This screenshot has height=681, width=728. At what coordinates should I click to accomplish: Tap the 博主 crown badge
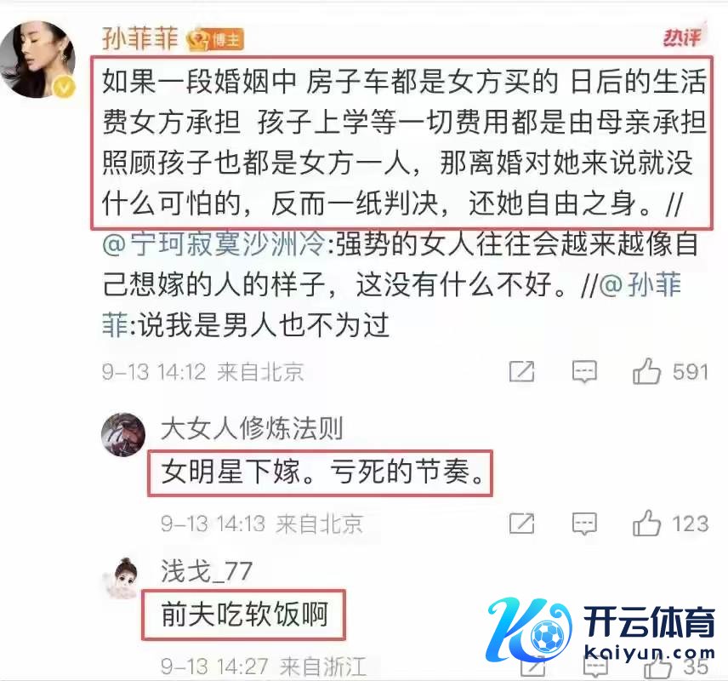(215, 40)
